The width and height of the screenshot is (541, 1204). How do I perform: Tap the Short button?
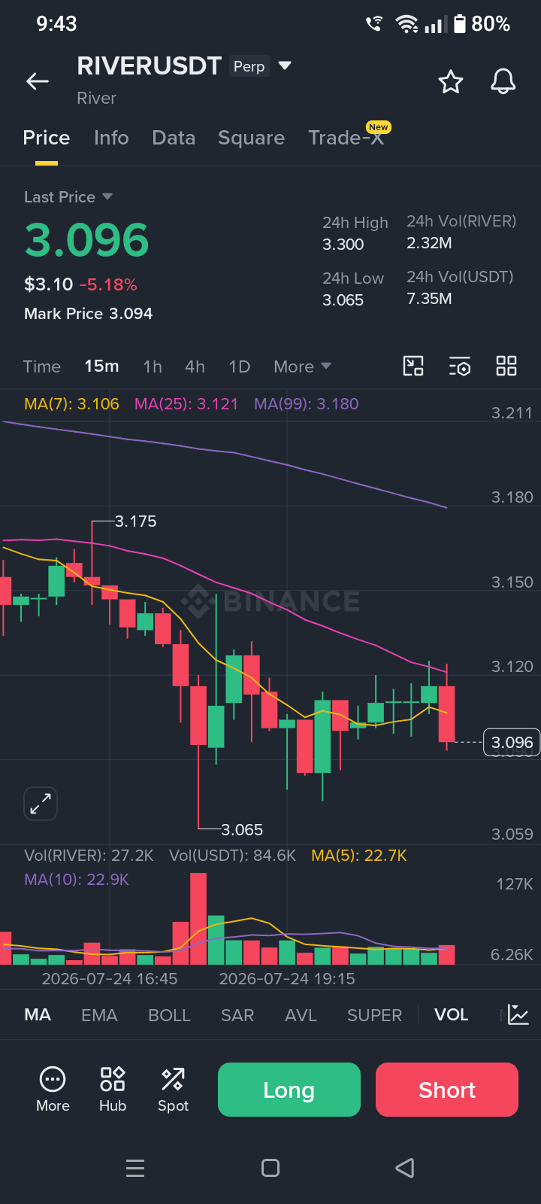[x=447, y=1090]
